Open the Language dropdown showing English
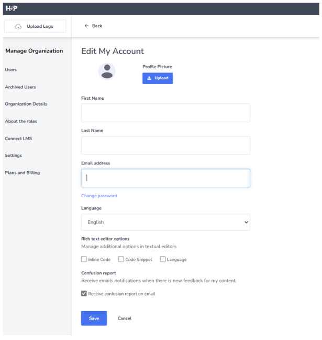 tap(165, 222)
